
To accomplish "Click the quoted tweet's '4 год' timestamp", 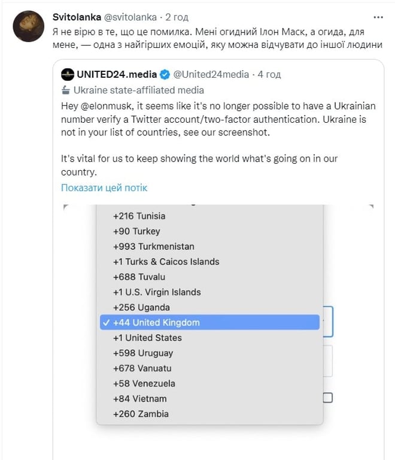I will [269, 75].
